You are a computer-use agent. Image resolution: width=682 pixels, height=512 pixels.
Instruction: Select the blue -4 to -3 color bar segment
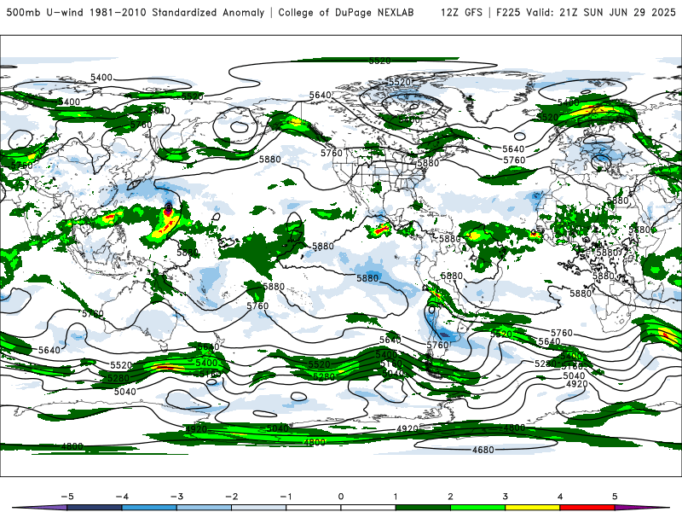(x=149, y=508)
